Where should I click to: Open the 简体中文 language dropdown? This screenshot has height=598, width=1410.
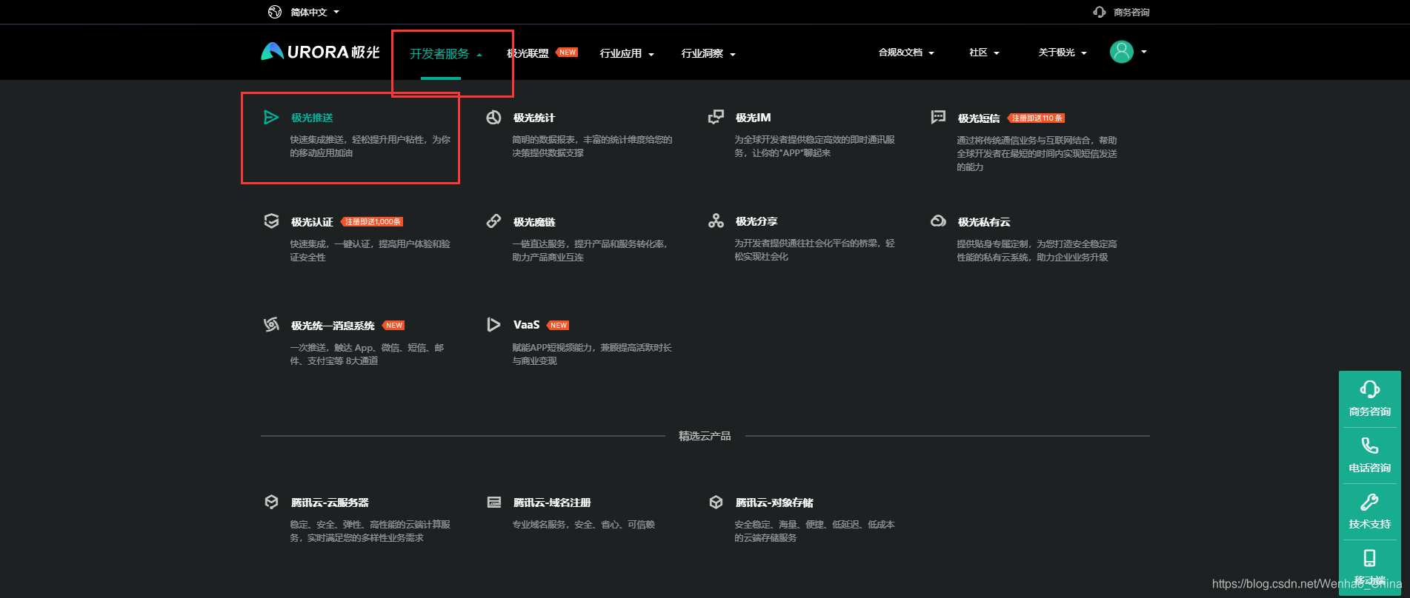[x=315, y=12]
